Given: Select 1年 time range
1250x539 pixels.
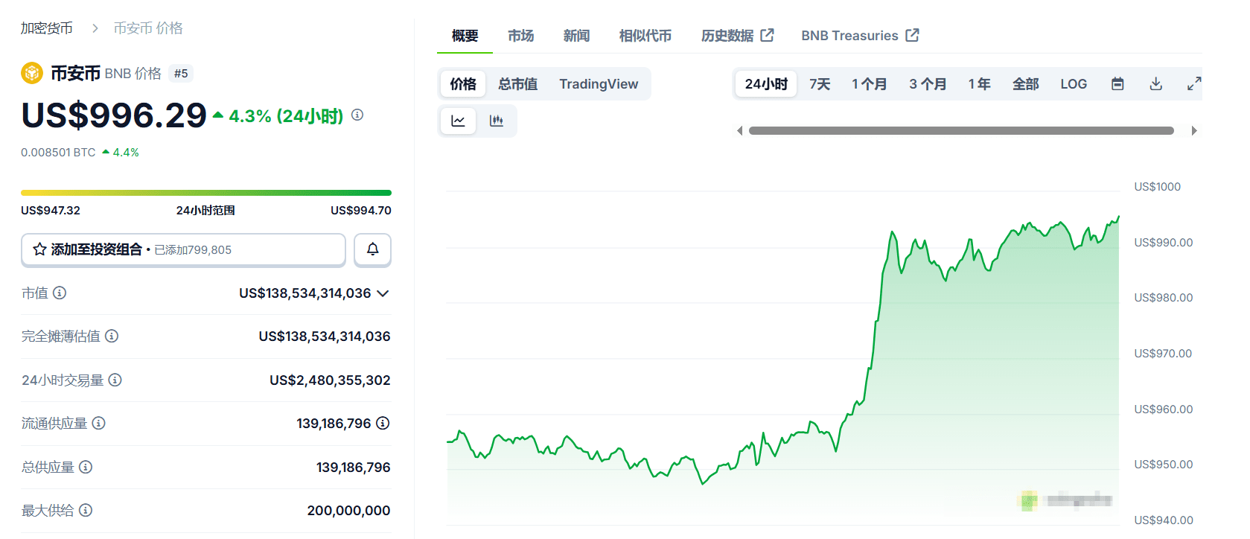Looking at the screenshot, I should 979,84.
